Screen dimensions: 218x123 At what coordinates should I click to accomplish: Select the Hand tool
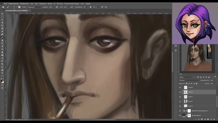pyautogui.click(x=2, y=70)
